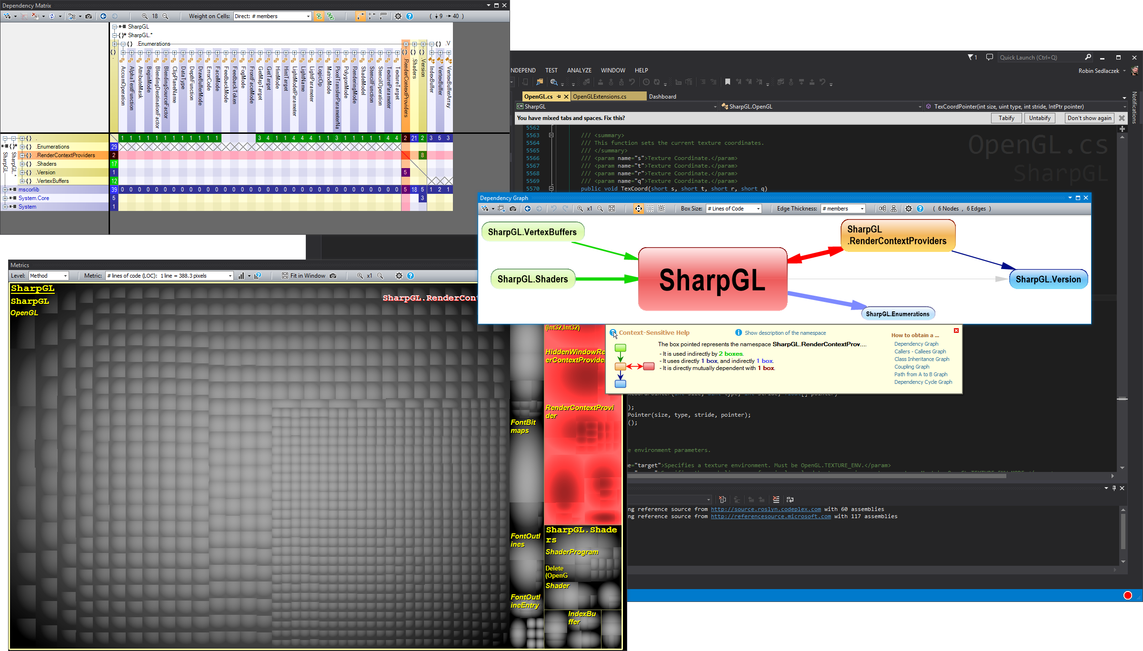Expand the Enumerations row in matrix tree
The height and width of the screenshot is (651, 1143).
[22, 147]
